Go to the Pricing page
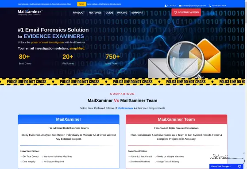The image size is (247, 169). click(122, 12)
